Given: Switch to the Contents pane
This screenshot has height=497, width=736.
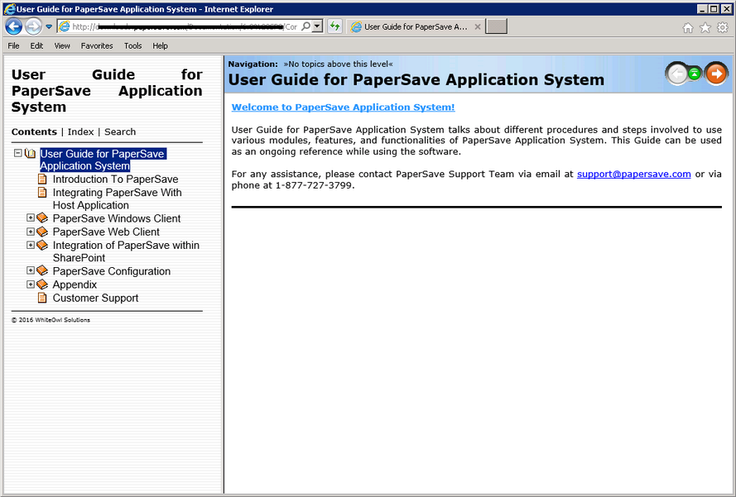Looking at the screenshot, I should pos(34,131).
